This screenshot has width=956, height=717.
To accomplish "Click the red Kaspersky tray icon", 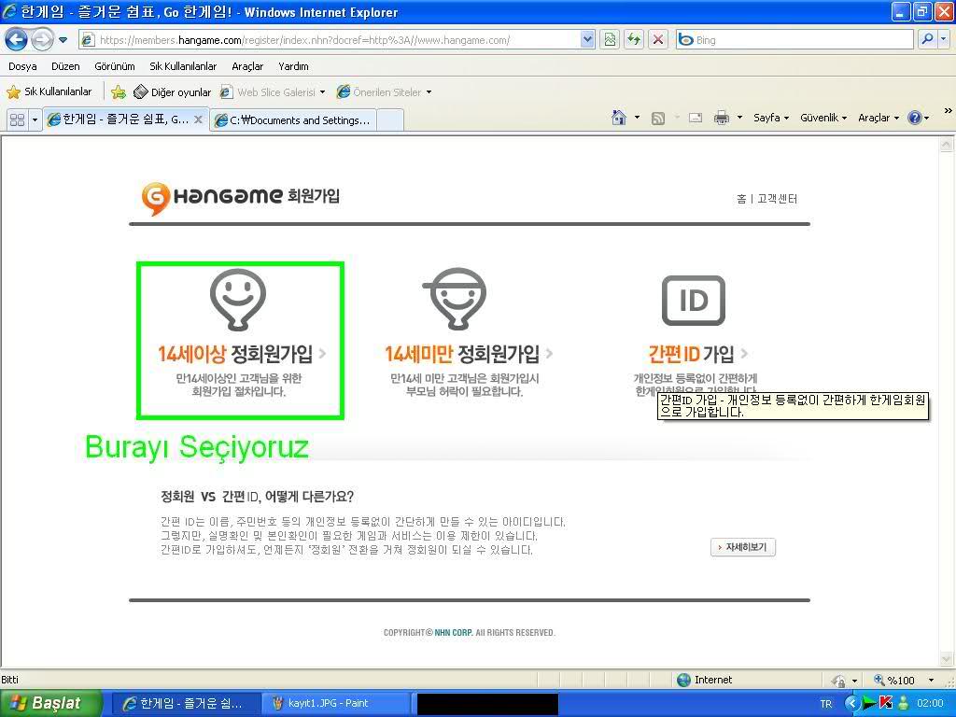I will coord(886,703).
